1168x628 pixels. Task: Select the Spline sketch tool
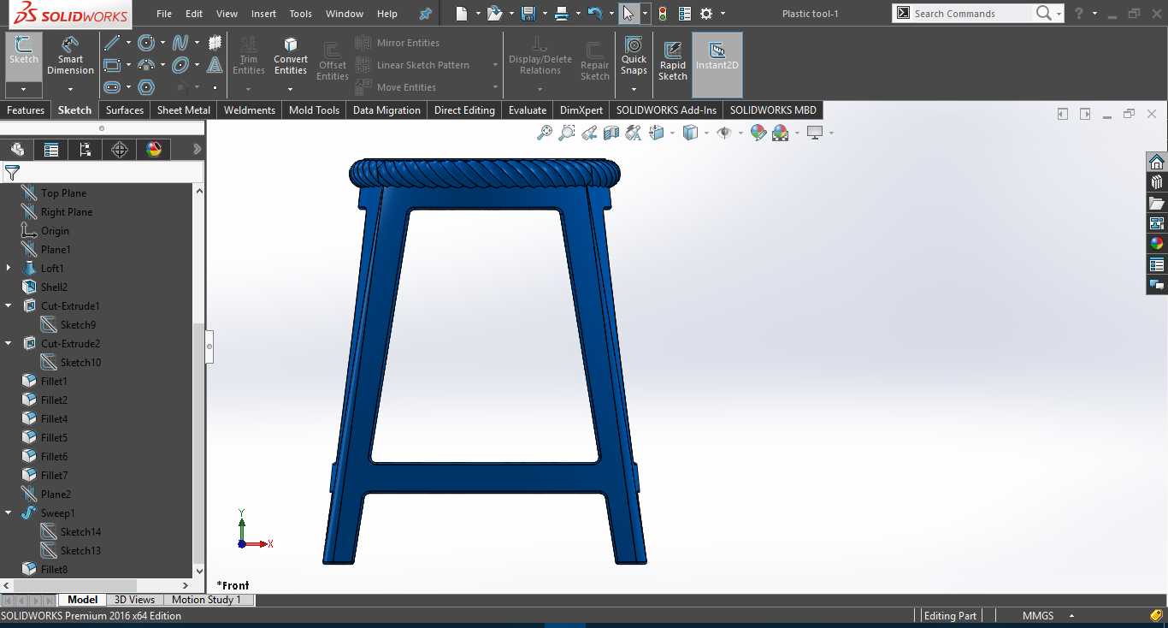tap(180, 43)
